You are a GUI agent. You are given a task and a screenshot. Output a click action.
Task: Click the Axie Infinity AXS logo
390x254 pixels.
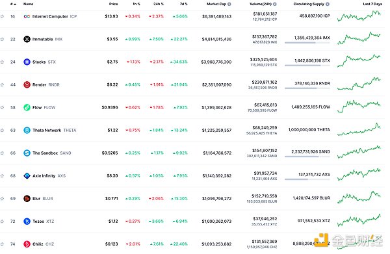(27, 175)
